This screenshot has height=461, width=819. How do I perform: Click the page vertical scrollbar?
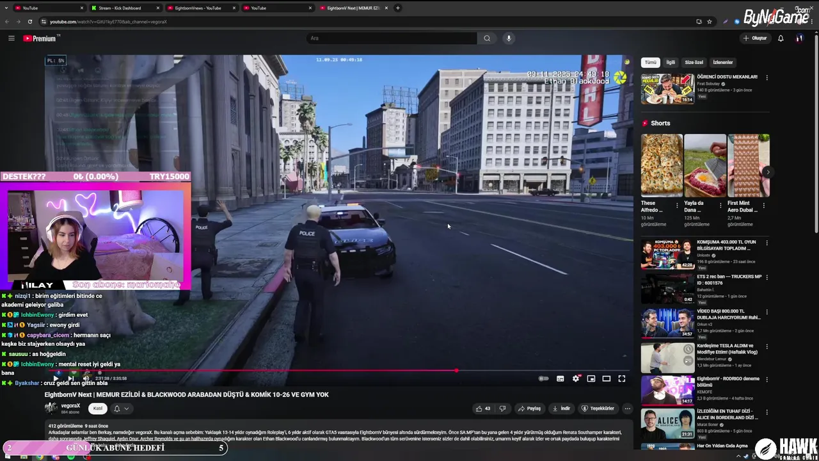tap(815, 134)
